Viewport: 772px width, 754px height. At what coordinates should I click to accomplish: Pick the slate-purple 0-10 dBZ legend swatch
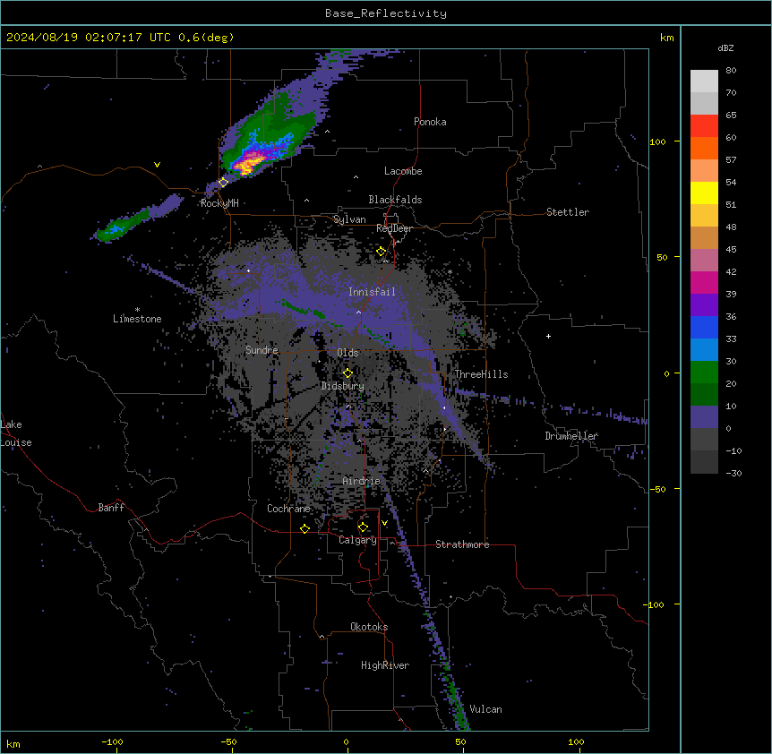coord(704,417)
